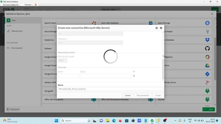Screen dimensions: 221x124
Task: Delete the advanced property row with trash icon
Action: [134, 76]
